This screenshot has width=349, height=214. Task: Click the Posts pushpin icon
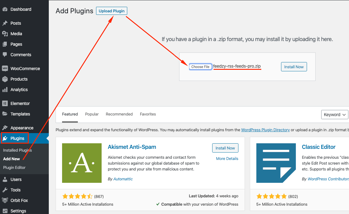pos(5,23)
